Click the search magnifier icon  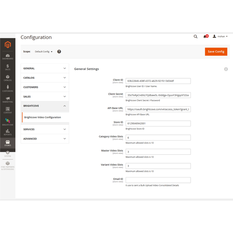pos(196,36)
